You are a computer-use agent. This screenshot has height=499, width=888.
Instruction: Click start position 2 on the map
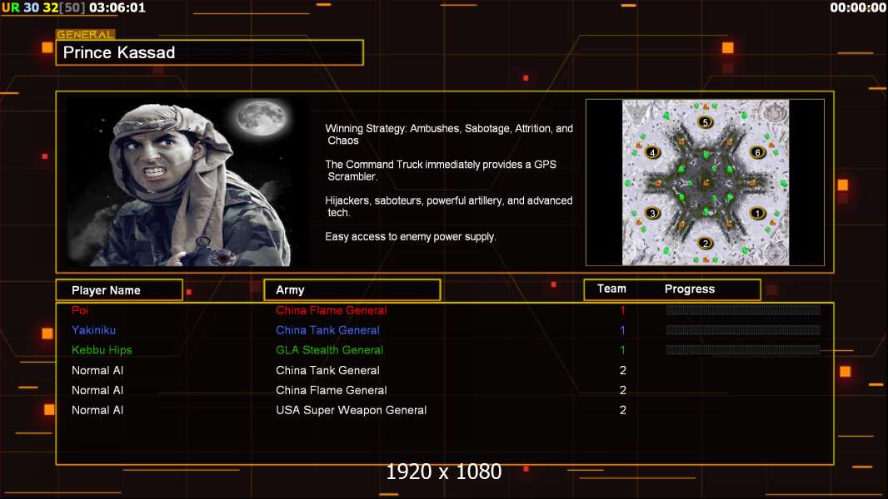[705, 244]
